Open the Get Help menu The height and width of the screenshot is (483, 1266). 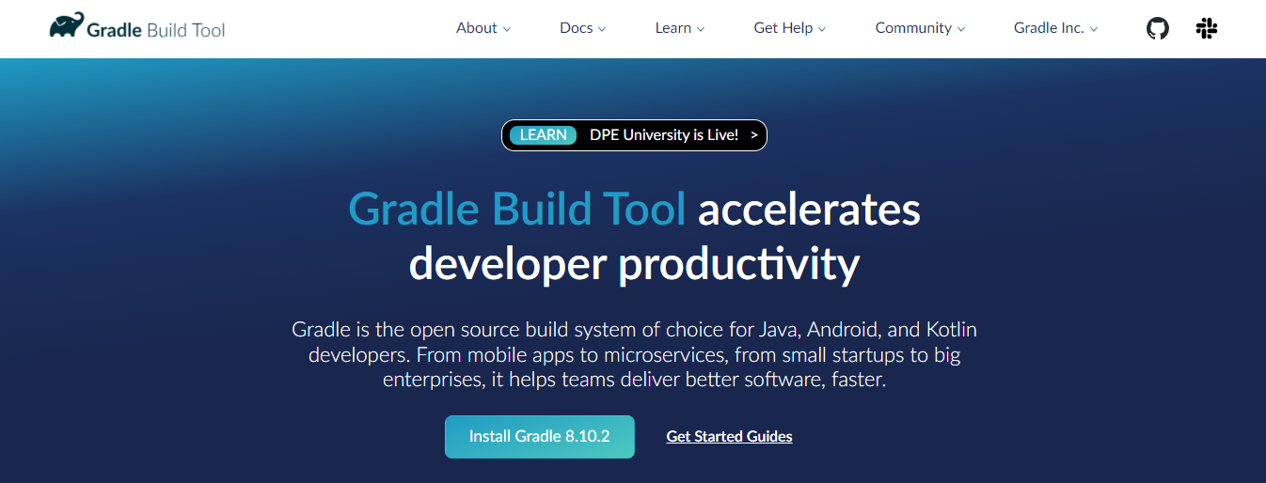pyautogui.click(x=790, y=28)
